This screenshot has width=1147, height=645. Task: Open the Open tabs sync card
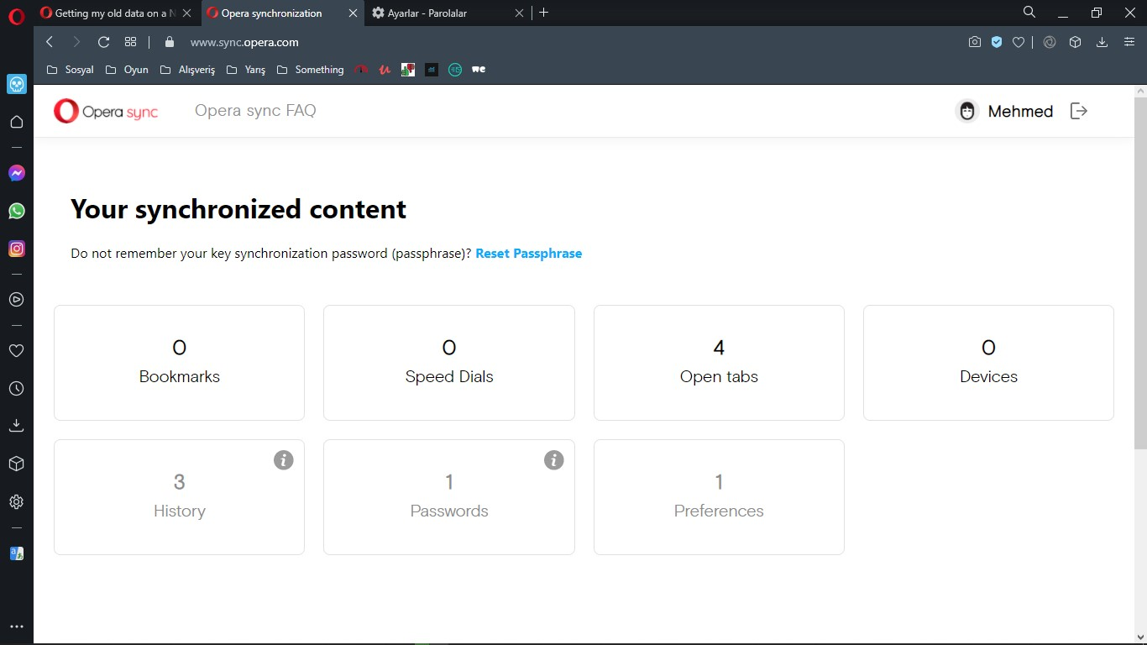[719, 363]
